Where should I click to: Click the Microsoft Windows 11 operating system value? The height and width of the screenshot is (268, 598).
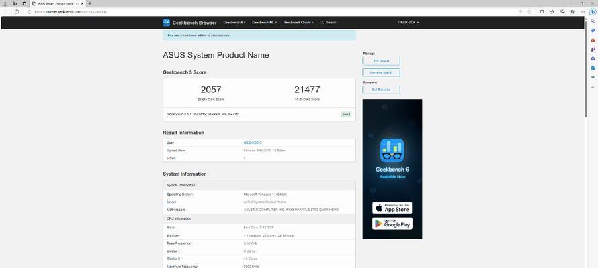(x=265, y=194)
